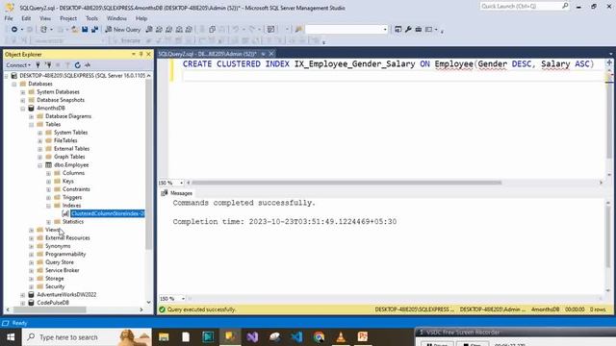Select the CodePulseDB database in the tree

[x=53, y=303]
